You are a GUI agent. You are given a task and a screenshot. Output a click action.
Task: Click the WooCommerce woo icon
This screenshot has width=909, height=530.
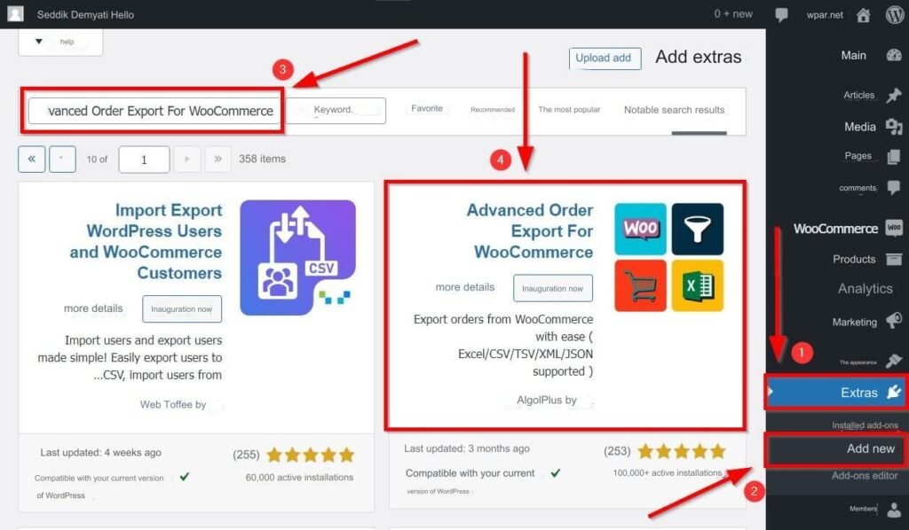[894, 228]
